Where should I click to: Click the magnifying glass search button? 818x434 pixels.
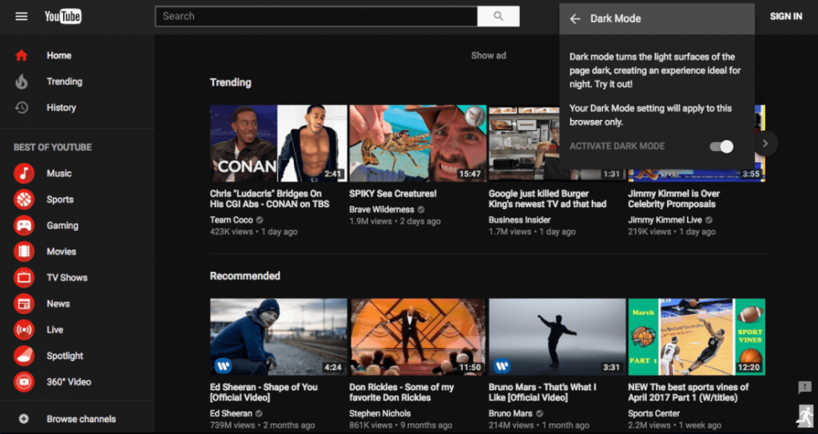498,16
